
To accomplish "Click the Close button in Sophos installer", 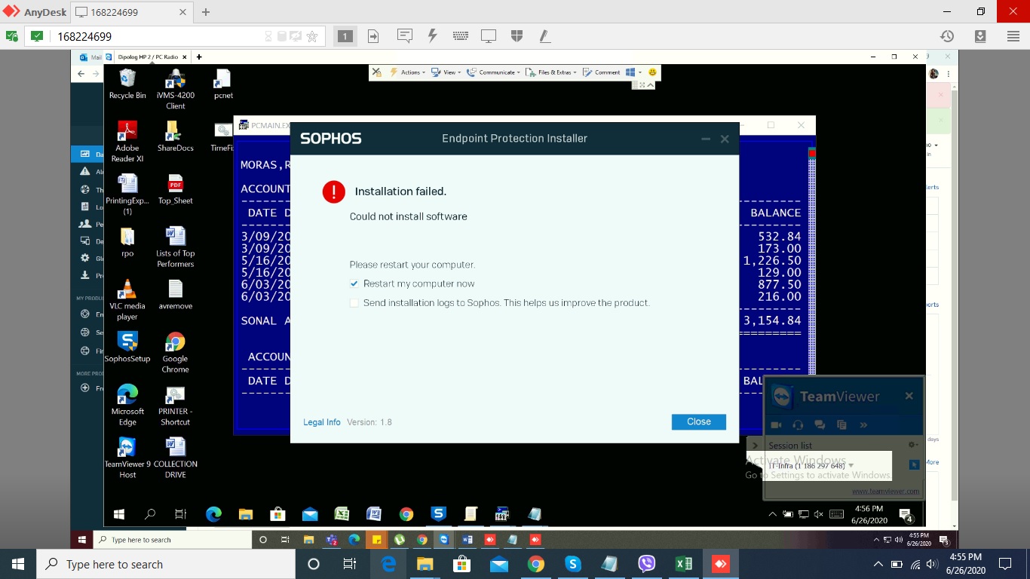I will coord(698,422).
